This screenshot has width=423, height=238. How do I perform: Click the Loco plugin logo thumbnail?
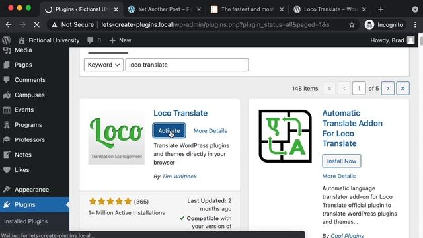pos(116,137)
